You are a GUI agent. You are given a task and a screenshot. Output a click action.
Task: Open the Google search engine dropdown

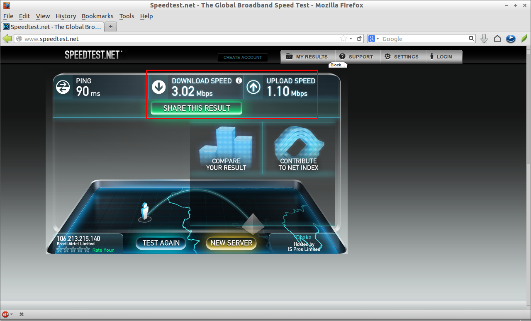point(378,39)
